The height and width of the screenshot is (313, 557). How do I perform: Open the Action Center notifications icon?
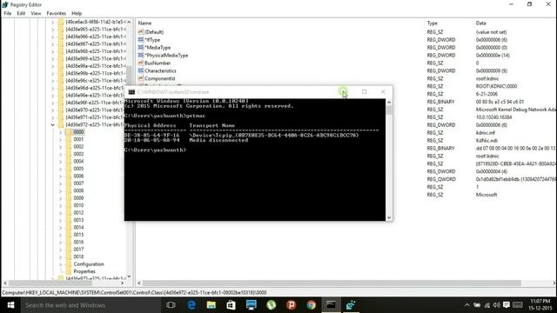[x=507, y=305]
